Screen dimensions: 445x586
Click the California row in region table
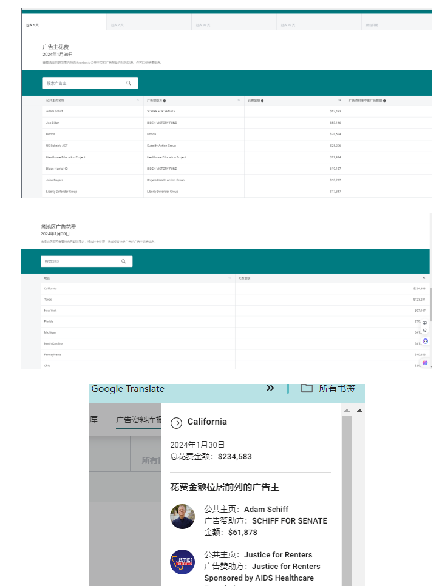(x=235, y=288)
